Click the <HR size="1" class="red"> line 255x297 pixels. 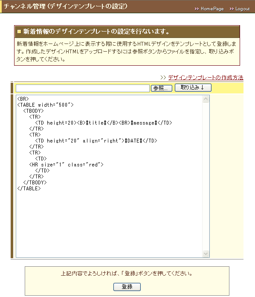pyautogui.click(x=66, y=165)
